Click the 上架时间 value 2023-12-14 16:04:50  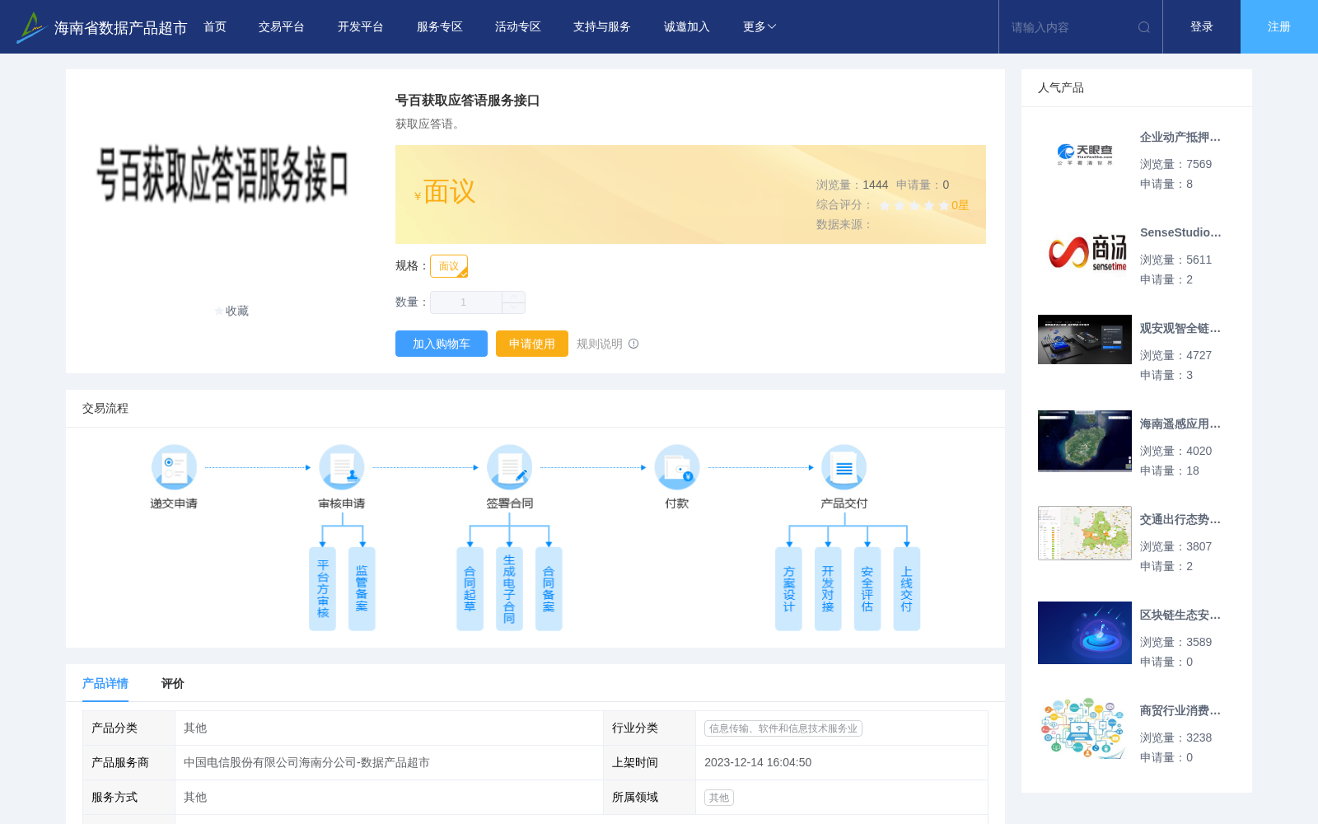(x=758, y=763)
